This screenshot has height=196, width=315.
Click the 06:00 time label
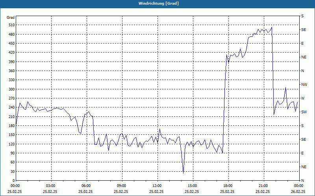[85, 186]
